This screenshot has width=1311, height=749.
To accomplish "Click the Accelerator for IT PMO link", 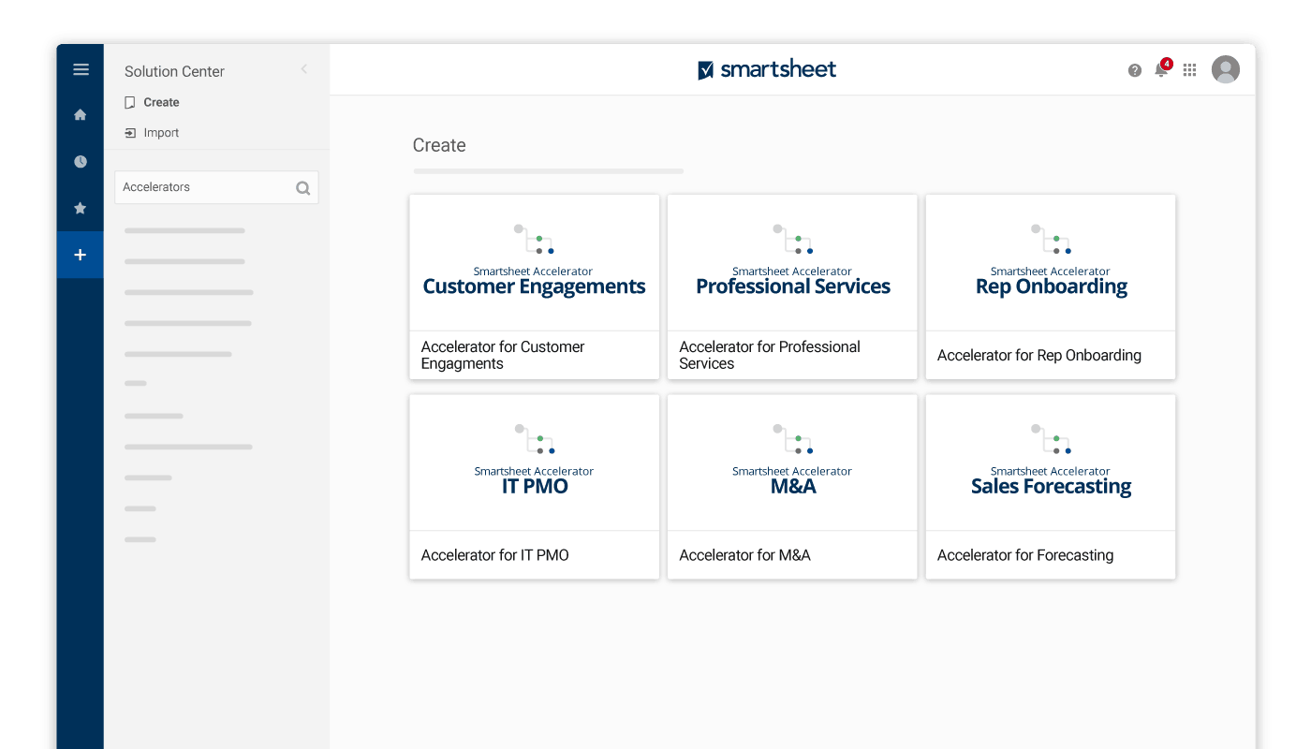I will [495, 555].
